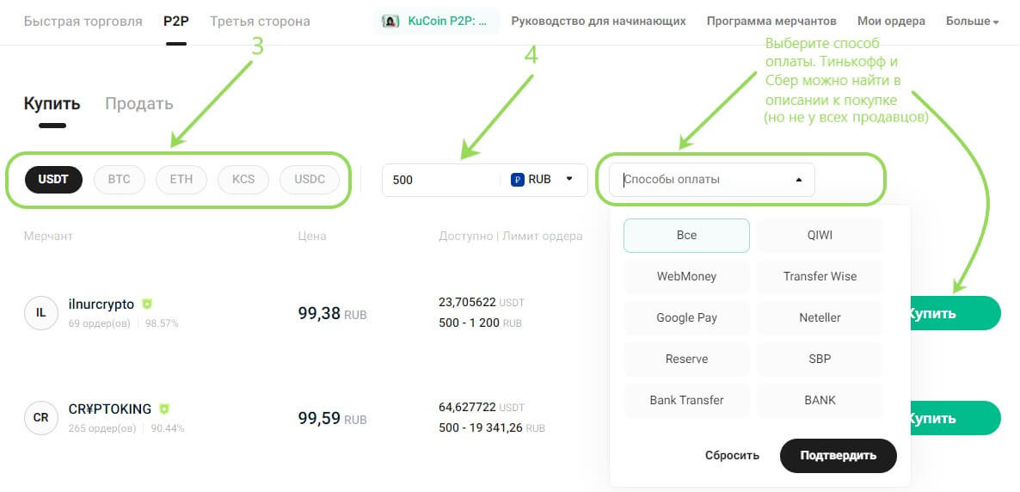
Task: Choose the KCS coin option
Action: point(243,180)
